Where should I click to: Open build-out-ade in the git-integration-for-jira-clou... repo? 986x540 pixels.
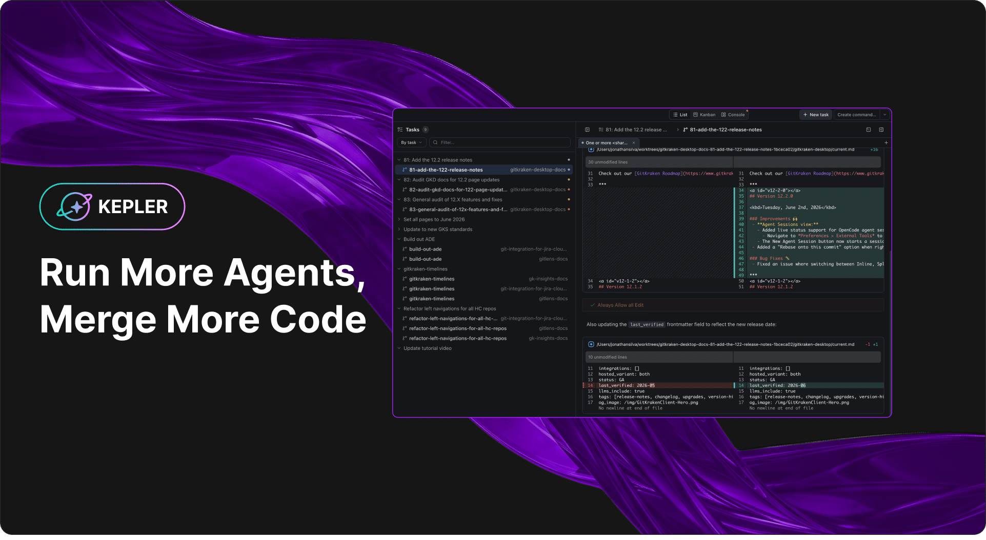point(484,250)
